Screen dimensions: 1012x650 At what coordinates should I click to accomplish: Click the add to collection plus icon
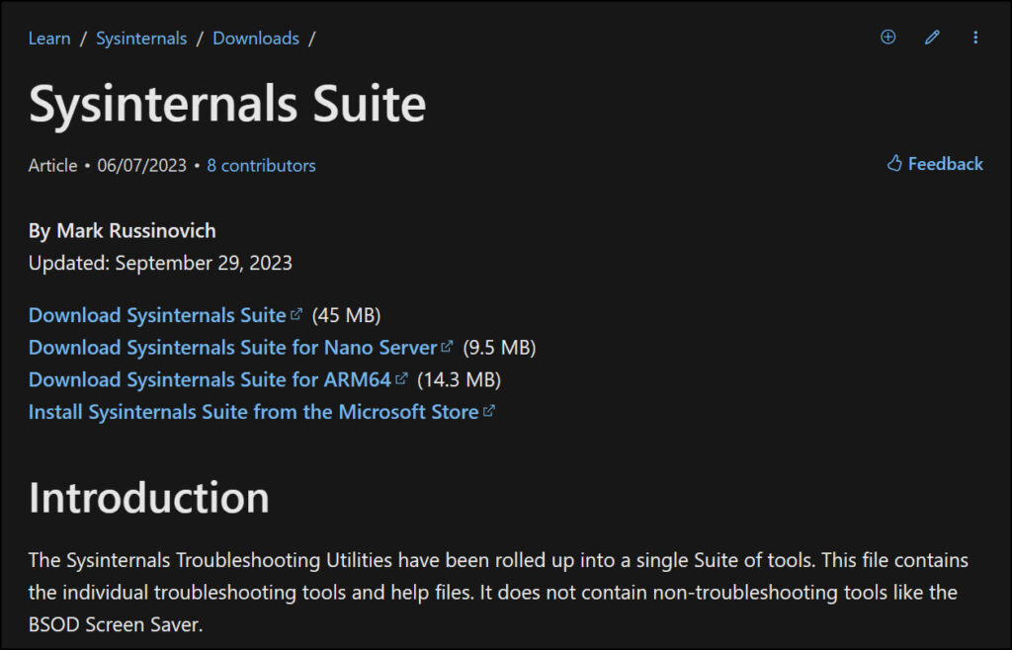[x=888, y=38]
